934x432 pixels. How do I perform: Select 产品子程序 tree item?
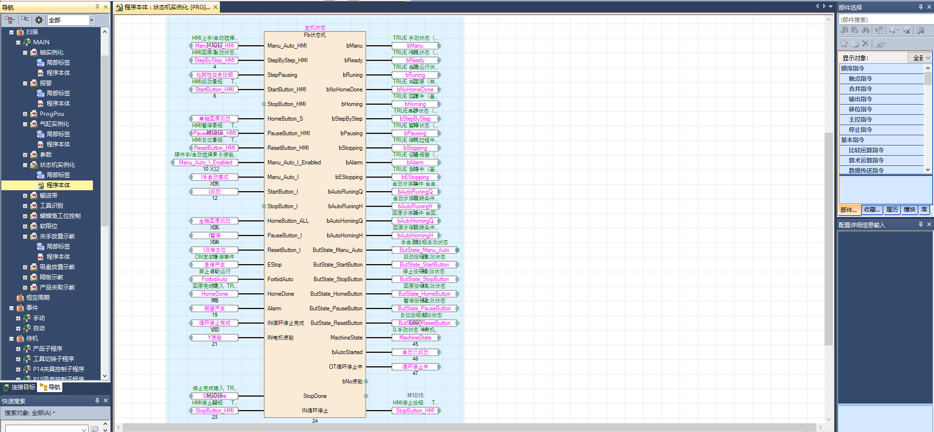[x=47, y=349]
